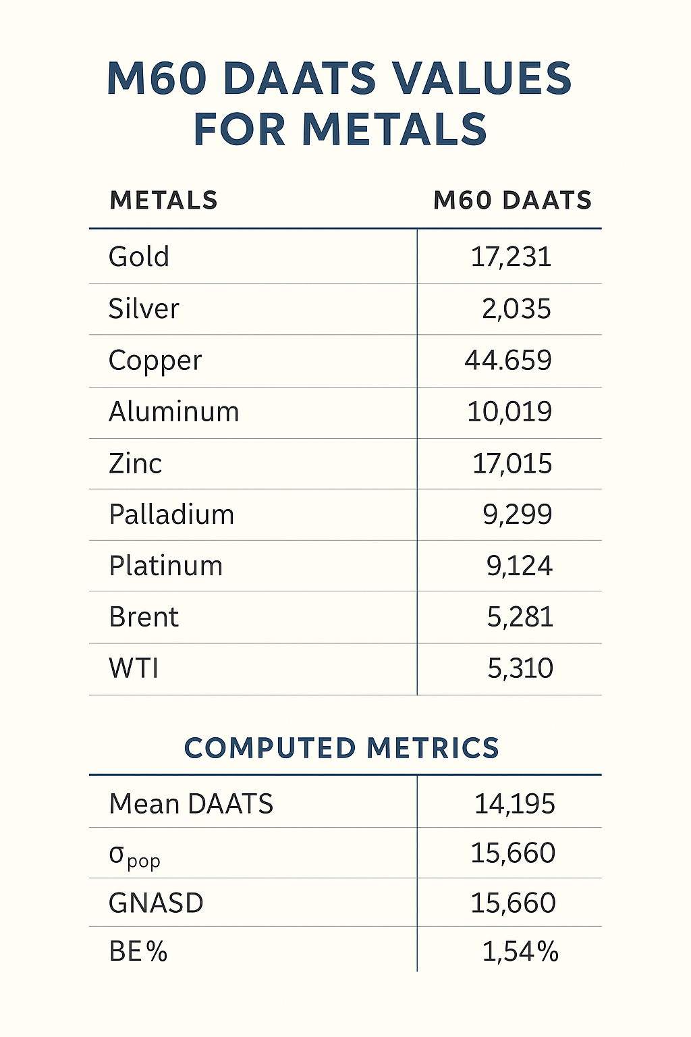Click the M60 DAATS column header
Screen dimensions: 691x1037
click(x=512, y=201)
